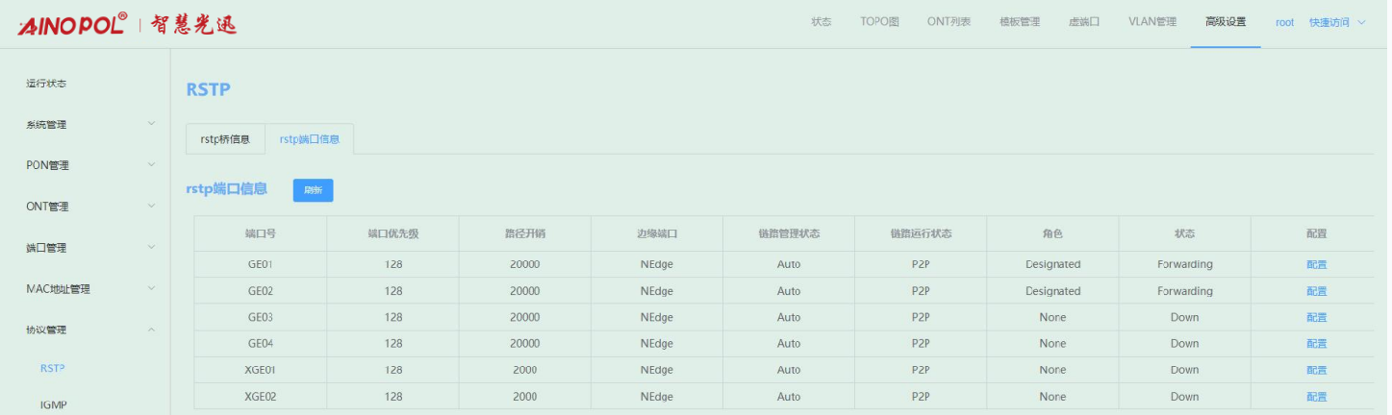This screenshot has height=415, width=1392.
Task: Select the rstp端口信息 tab
Action: click(309, 139)
